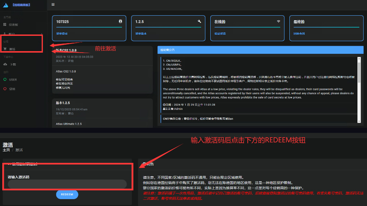The image size is (367, 206).
Task: Click the dashboard grid icon in sidebar
Action: pos(5,24)
